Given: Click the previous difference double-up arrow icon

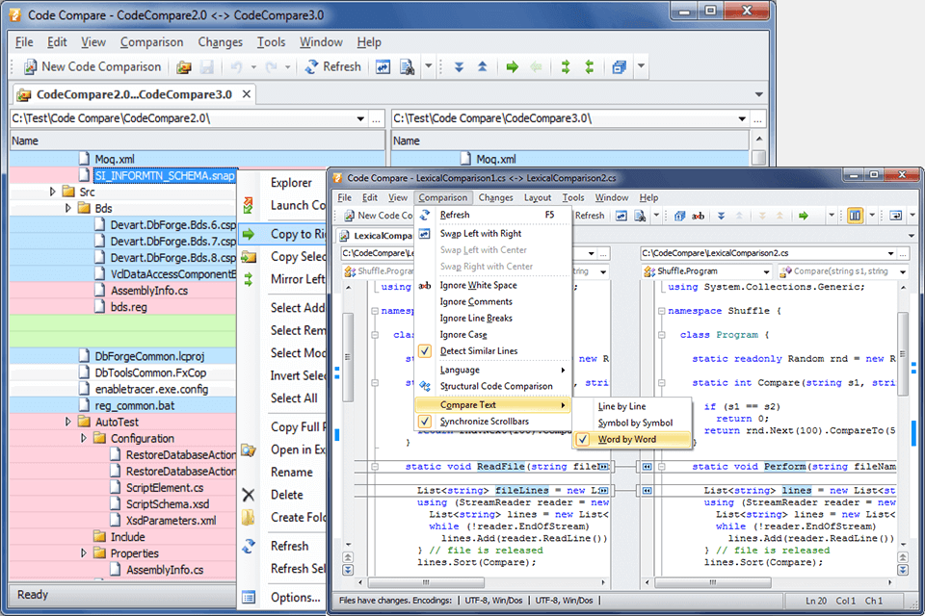Looking at the screenshot, I should click(482, 66).
